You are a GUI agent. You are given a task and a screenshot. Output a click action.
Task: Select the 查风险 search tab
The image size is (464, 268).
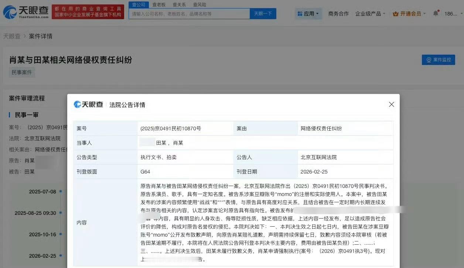coord(200,4)
